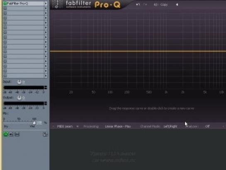
Task: Open the Analyzer Off setting
Action: point(207,126)
